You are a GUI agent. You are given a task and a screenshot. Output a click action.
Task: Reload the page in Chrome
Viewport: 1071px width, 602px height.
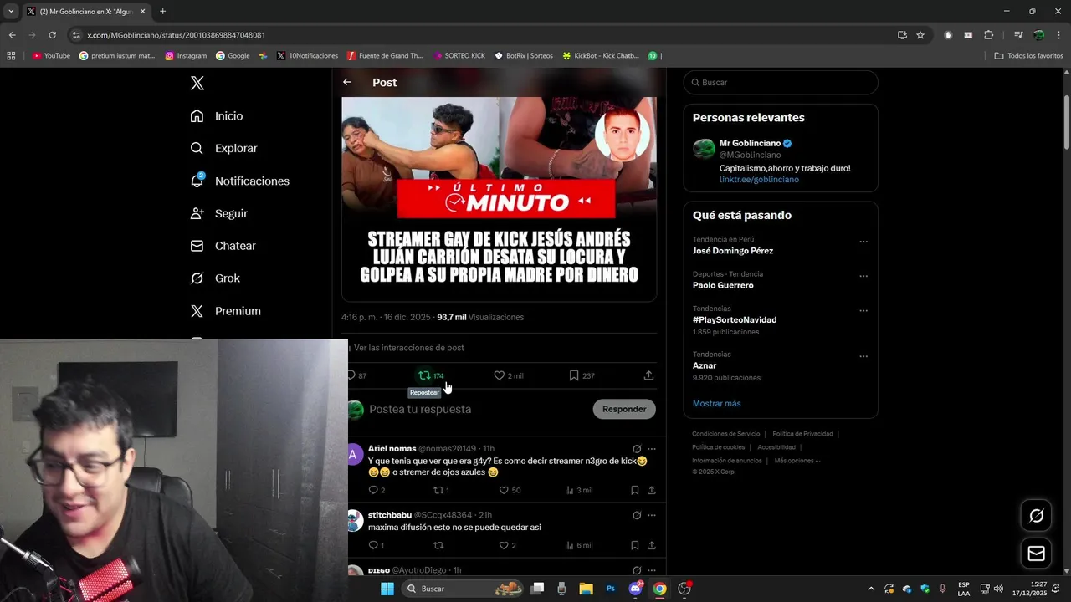52,35
